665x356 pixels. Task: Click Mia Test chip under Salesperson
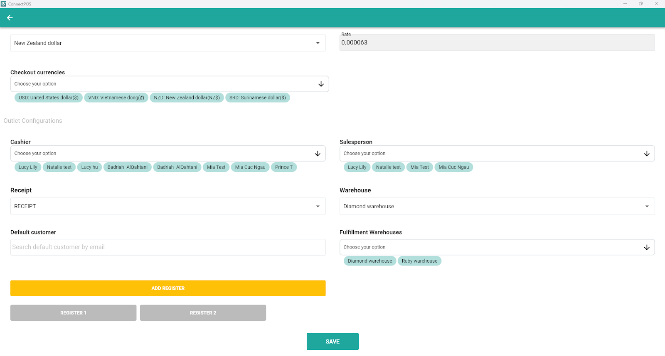click(x=420, y=167)
